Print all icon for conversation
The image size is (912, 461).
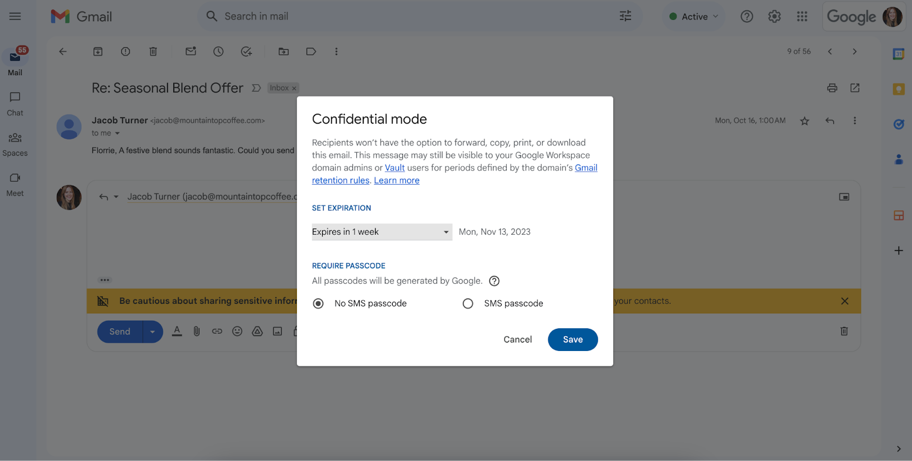(832, 88)
